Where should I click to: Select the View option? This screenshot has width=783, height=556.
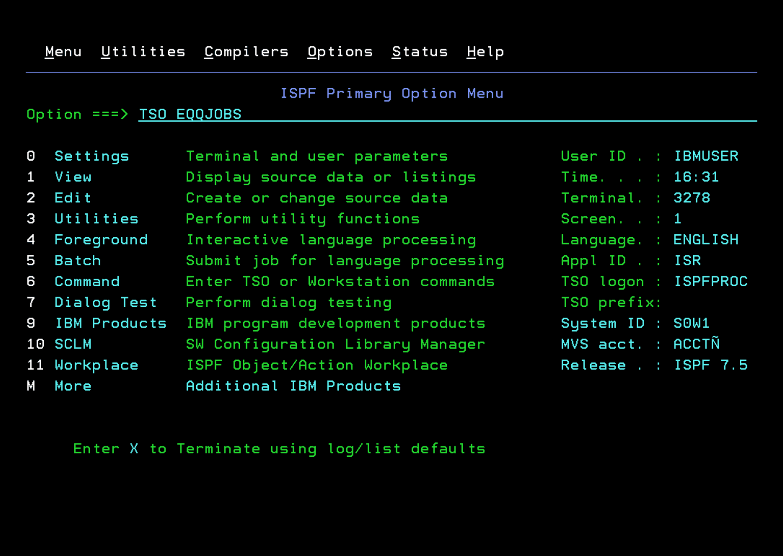click(x=73, y=177)
